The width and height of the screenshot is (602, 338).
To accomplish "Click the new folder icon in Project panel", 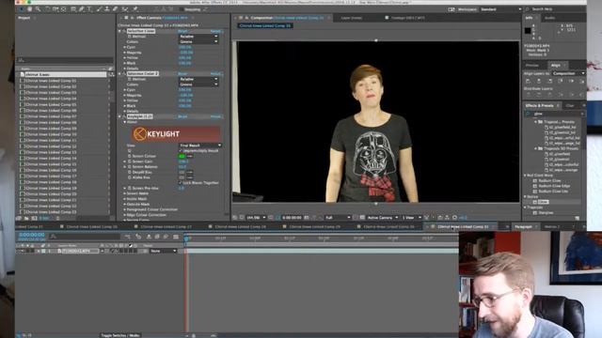I will (26, 218).
